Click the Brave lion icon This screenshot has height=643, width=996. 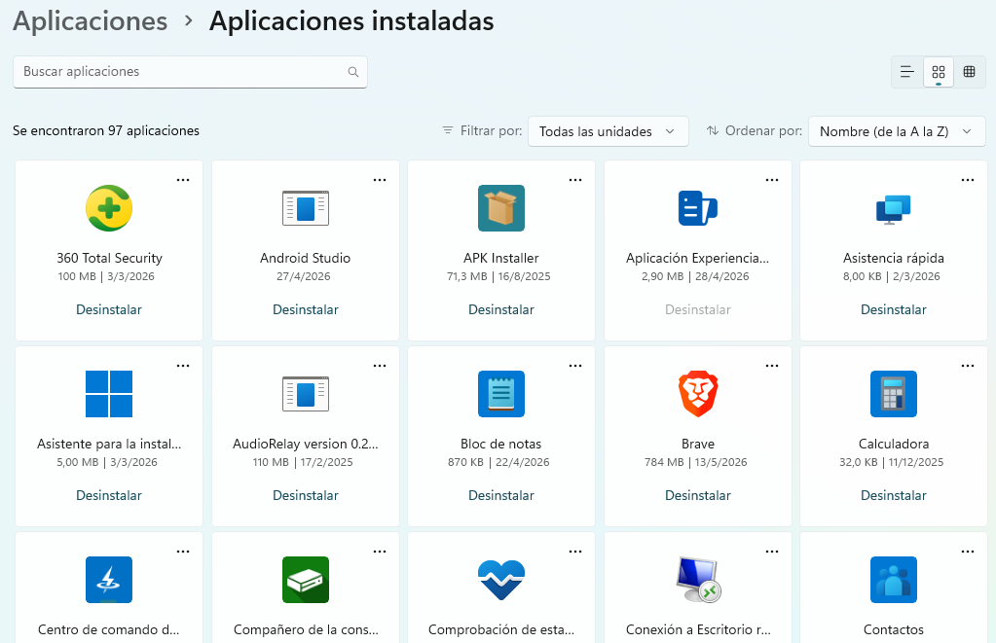(697, 394)
